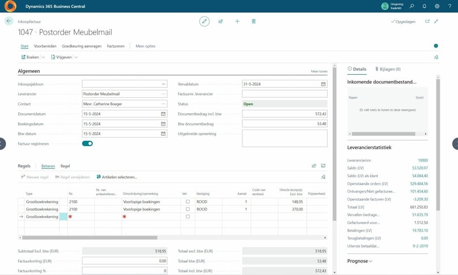Open Leverancier lookup ellipsis
The width and height of the screenshot is (458, 275).
point(164,94)
